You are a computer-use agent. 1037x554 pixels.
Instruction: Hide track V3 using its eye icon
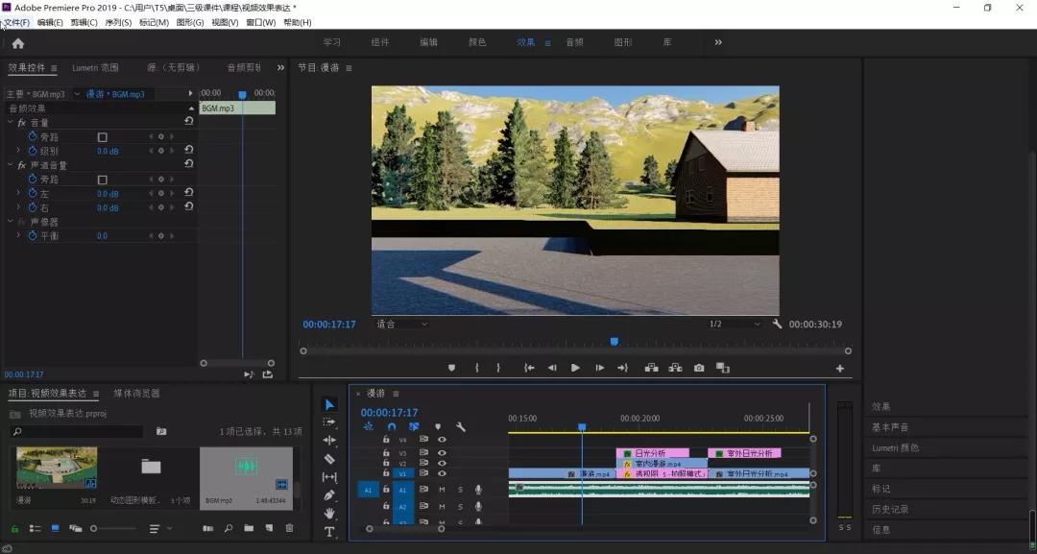tap(442, 453)
